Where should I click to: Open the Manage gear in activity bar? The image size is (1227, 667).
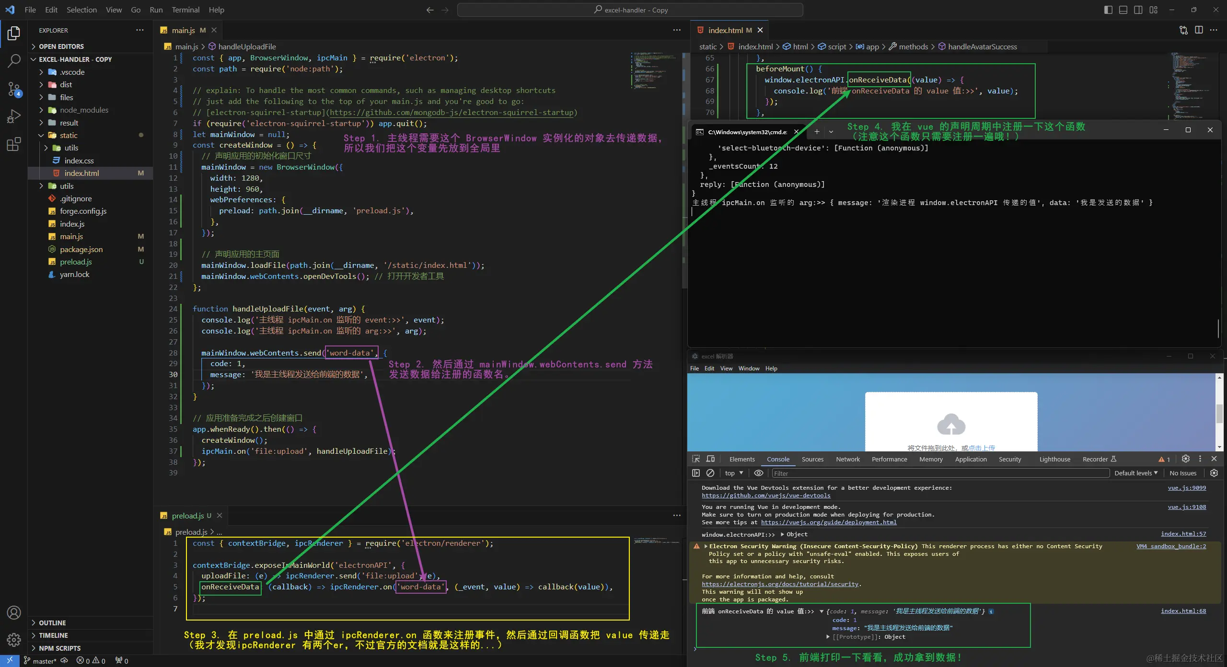[x=14, y=639]
